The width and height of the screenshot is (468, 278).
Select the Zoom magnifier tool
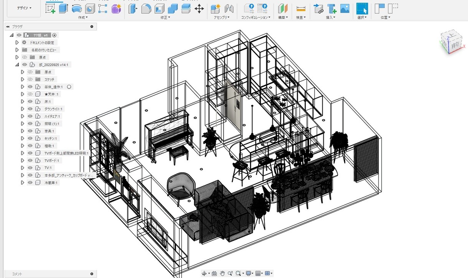tap(230, 273)
